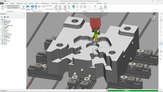Switch to the Boundary ribbon tab
This screenshot has height=92, width=163.
click(x=31, y=3)
